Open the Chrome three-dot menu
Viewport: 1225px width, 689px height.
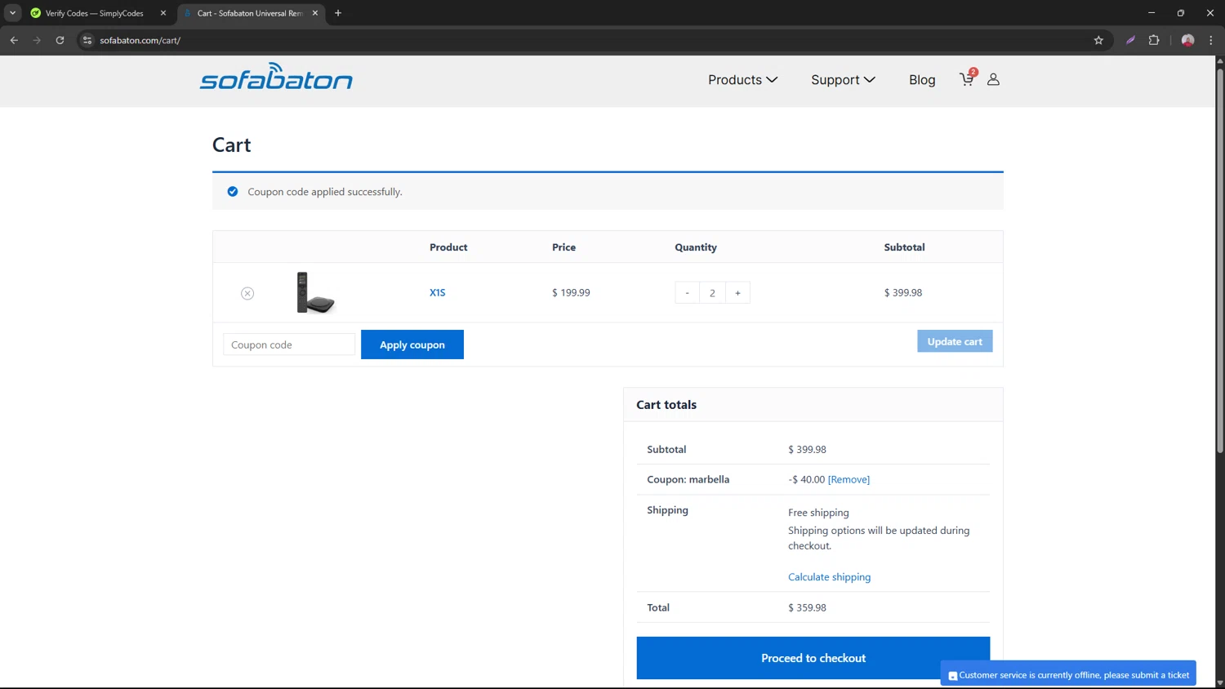point(1210,40)
